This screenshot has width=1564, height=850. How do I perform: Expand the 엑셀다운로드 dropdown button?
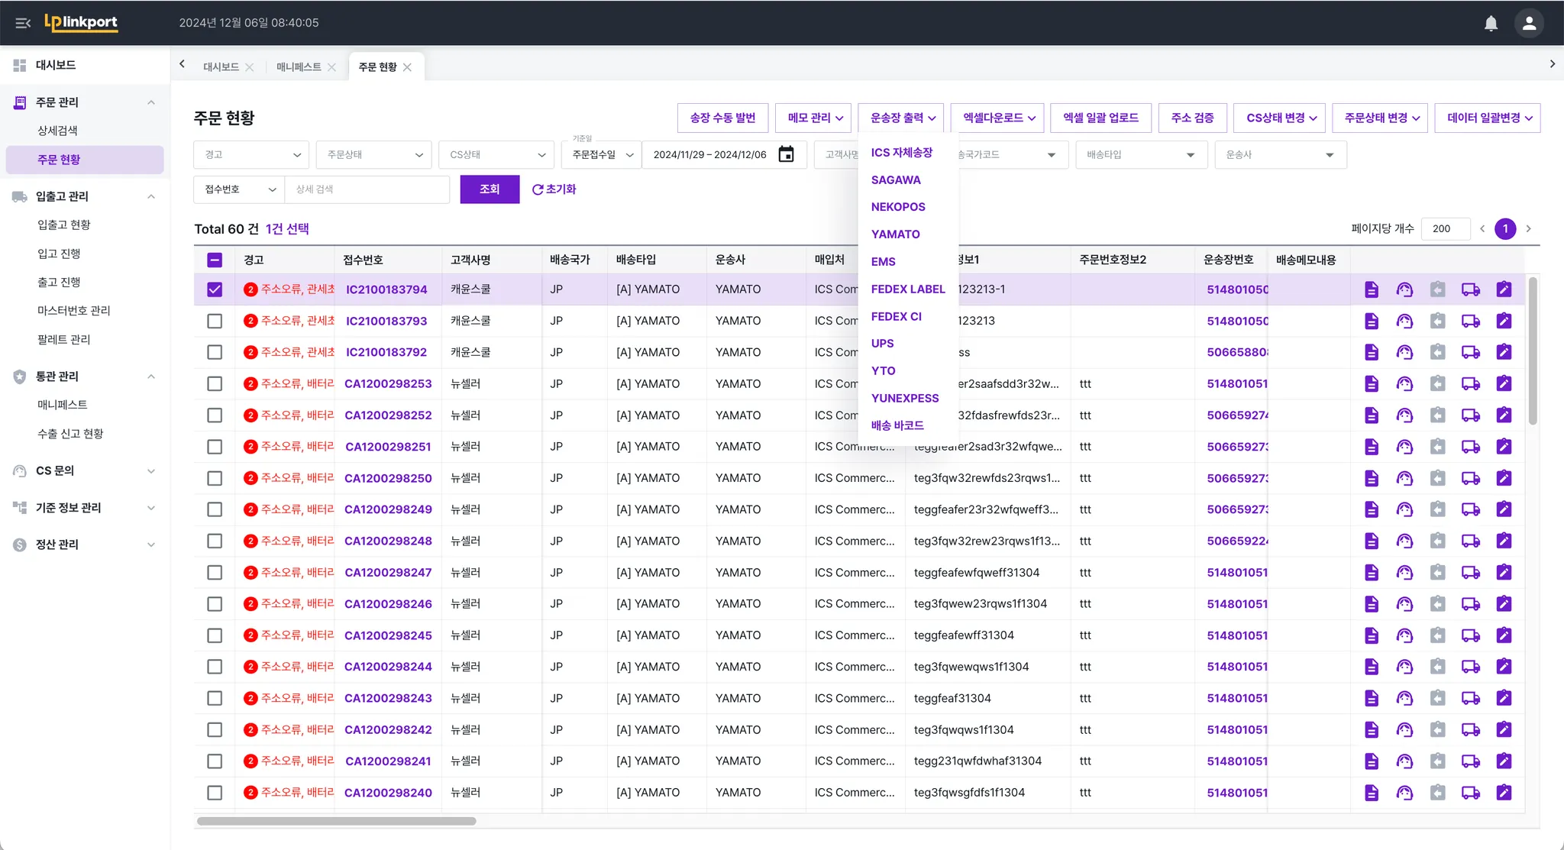click(999, 118)
